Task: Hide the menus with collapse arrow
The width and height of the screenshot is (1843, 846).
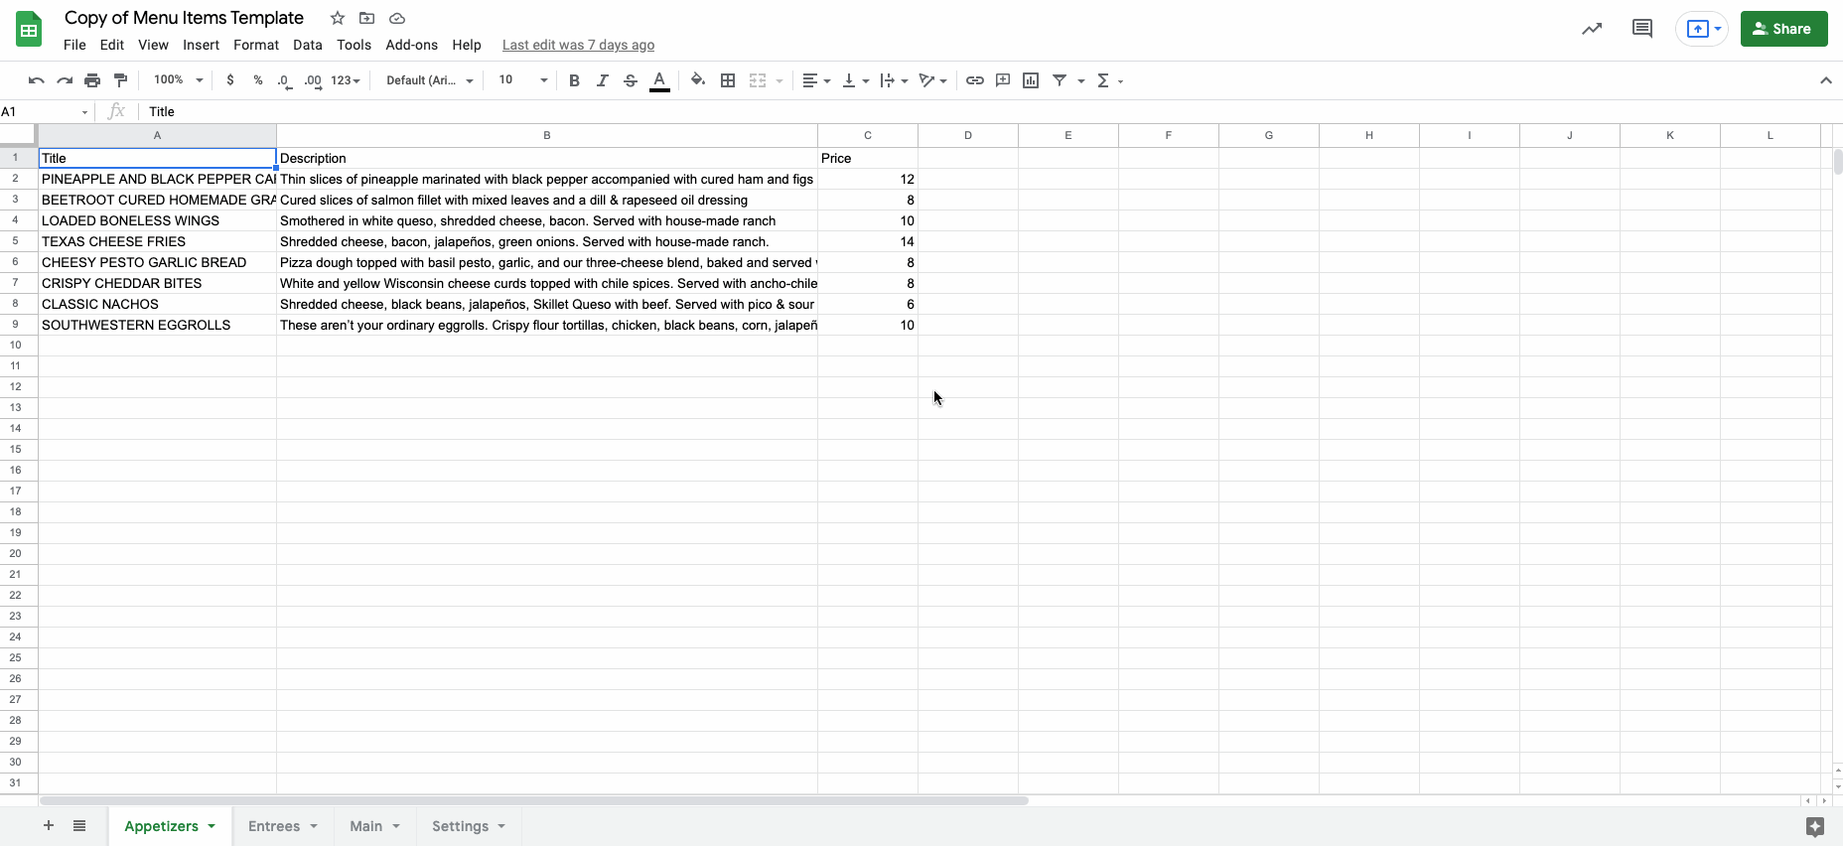Action: pos(1825,80)
